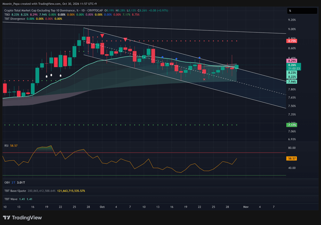This screenshot has height=225, width=321.
Task: Click the RSI indicator label
Action: click(6, 146)
